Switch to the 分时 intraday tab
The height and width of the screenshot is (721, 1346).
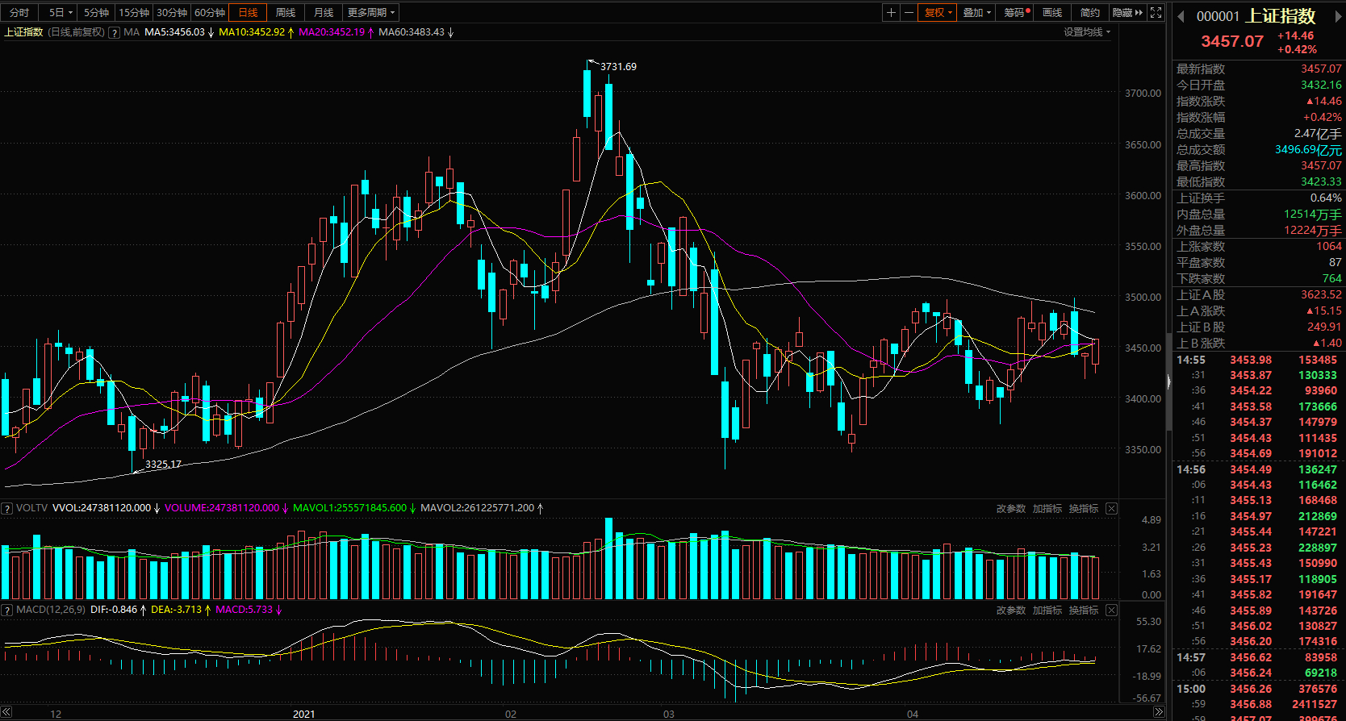(x=19, y=12)
